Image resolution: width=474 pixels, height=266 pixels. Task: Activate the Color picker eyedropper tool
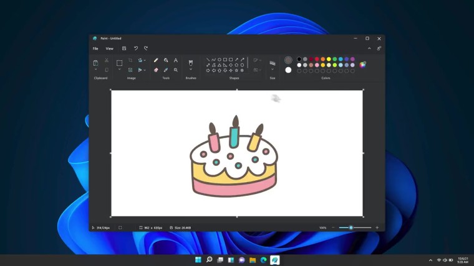tap(166, 70)
